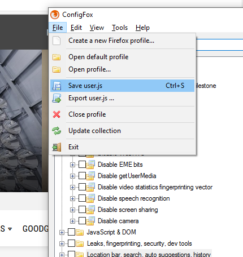This screenshot has width=243, height=257.
Task: Click the Leaks, fingerprinting folder icon
Action: 80,243
